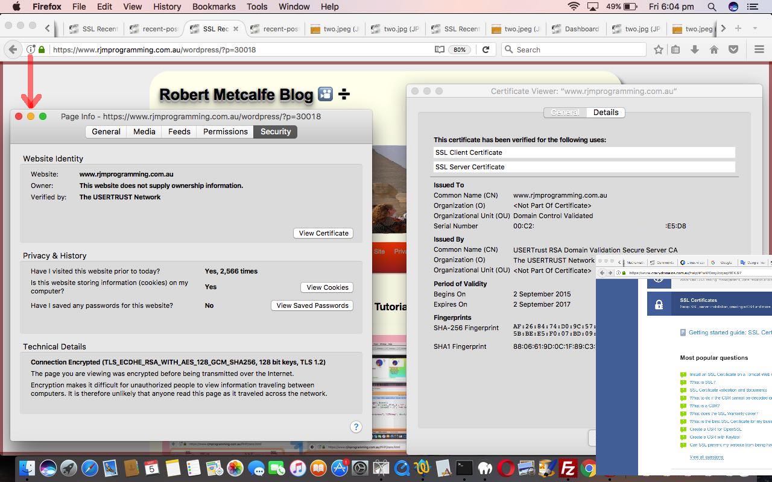Click the blue icon beside Robert Metcalfe Blog
Viewport: 772px width, 482px height.
[x=325, y=94]
